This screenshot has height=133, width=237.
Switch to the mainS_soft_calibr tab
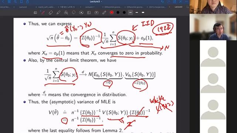(x=46, y=7)
